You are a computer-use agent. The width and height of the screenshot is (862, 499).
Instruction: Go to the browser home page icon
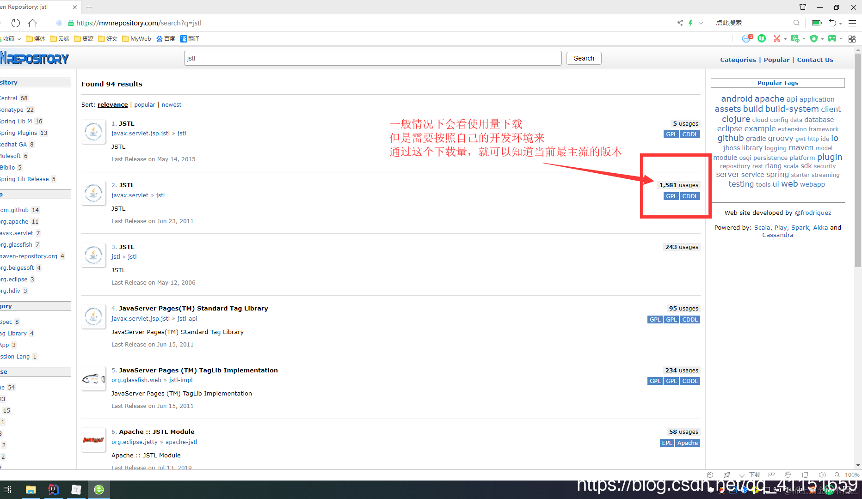[32, 23]
